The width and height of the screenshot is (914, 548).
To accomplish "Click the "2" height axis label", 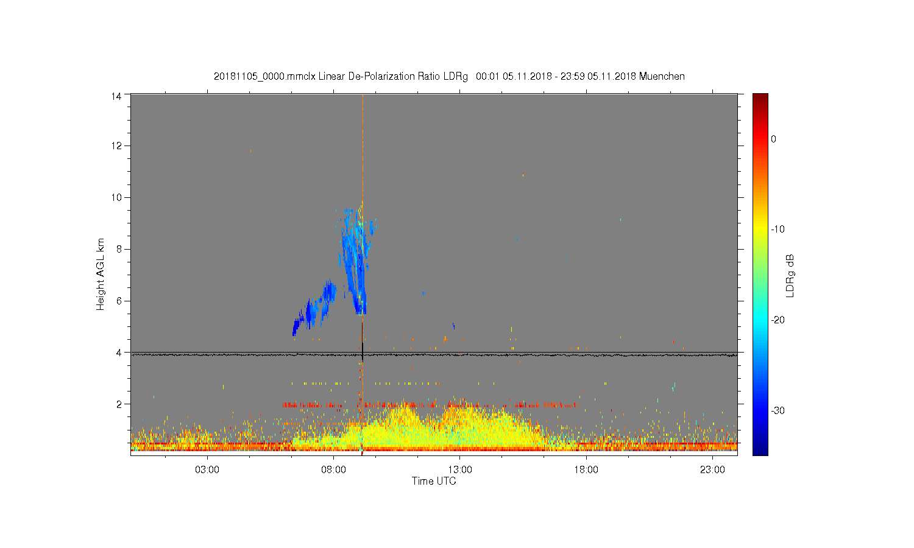I will tap(119, 404).
